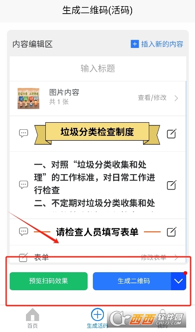This screenshot has height=332, width=195.
Task: Tap the 插入新的内容 link
Action: pos(162,44)
